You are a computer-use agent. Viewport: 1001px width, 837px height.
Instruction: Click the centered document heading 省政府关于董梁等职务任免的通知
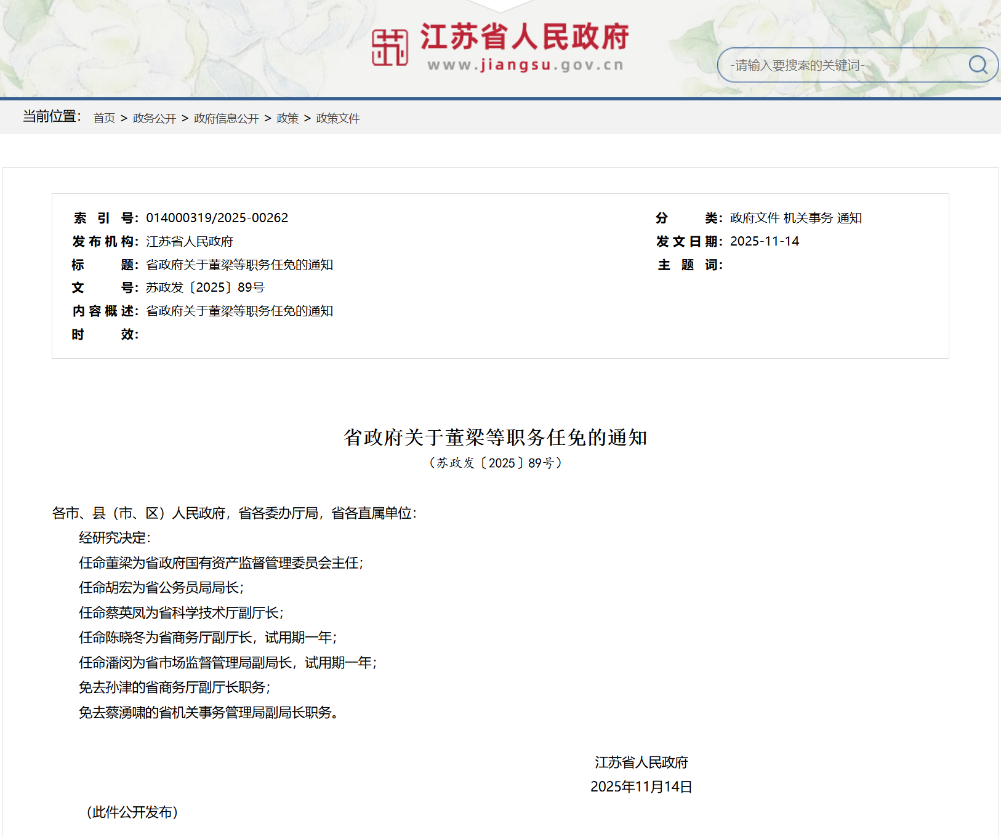pos(496,438)
